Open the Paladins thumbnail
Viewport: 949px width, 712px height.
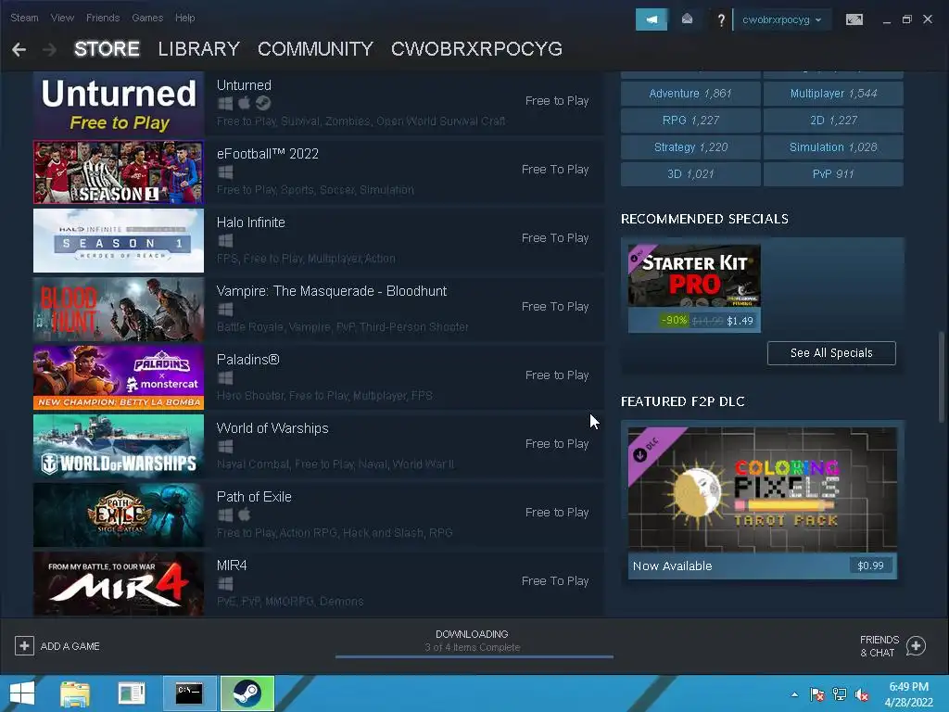(119, 378)
